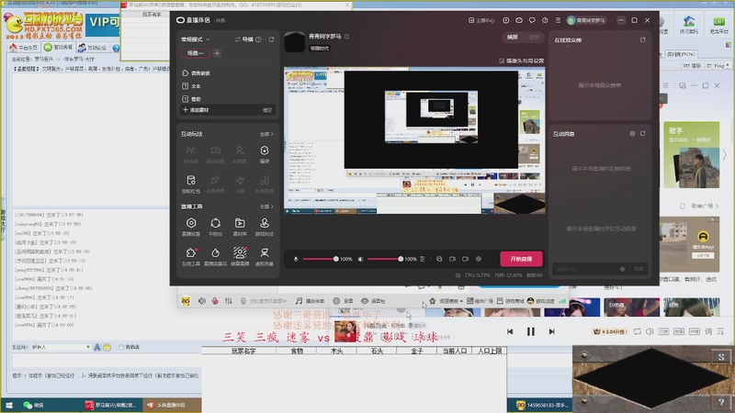Viewport: 735px width, 413px height.
Task: Open 摄像头布局设置 camera layout settings
Action: point(522,61)
